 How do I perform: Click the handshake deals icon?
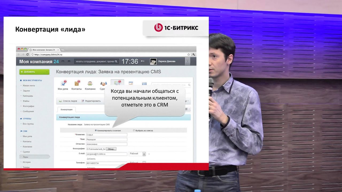103,84
